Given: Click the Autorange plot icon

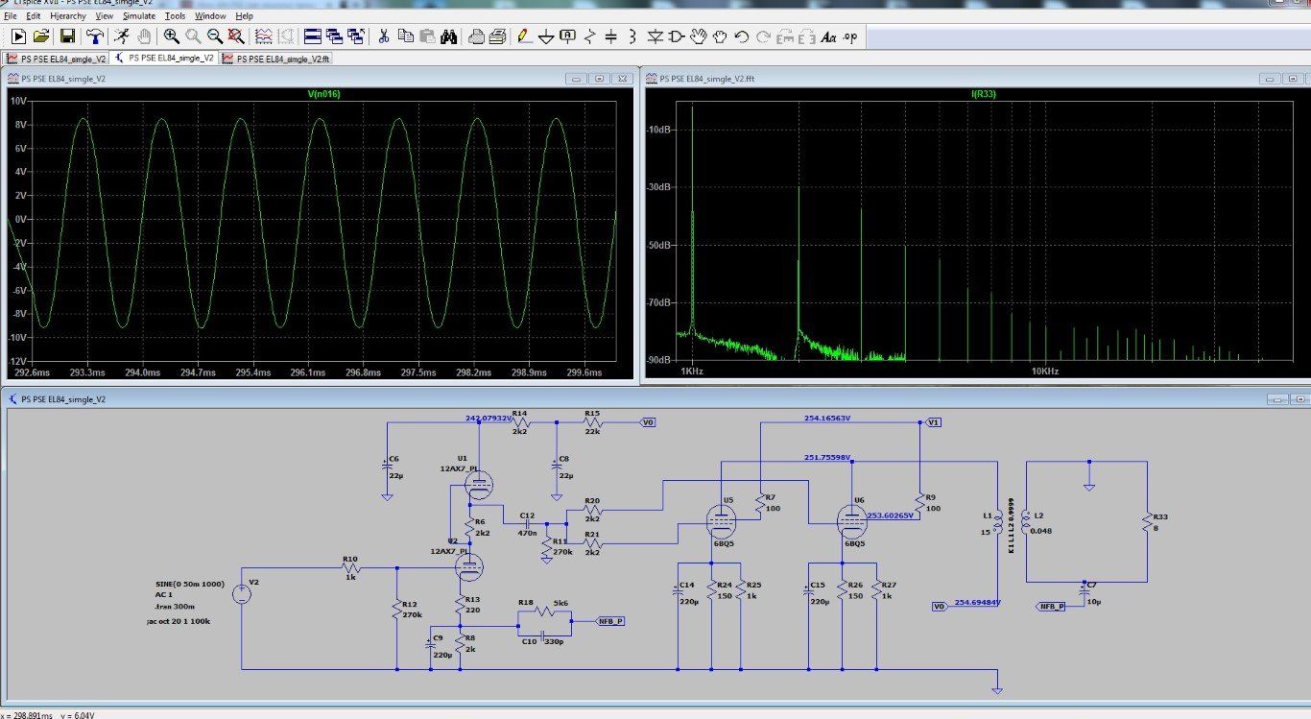Looking at the screenshot, I should click(x=264, y=36).
